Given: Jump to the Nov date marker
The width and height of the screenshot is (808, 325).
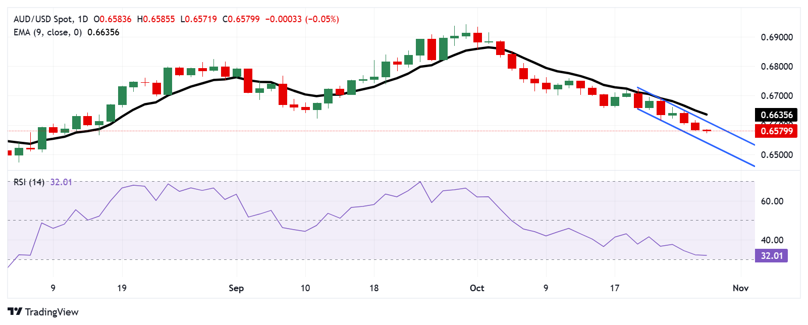Looking at the screenshot, I should point(740,288).
